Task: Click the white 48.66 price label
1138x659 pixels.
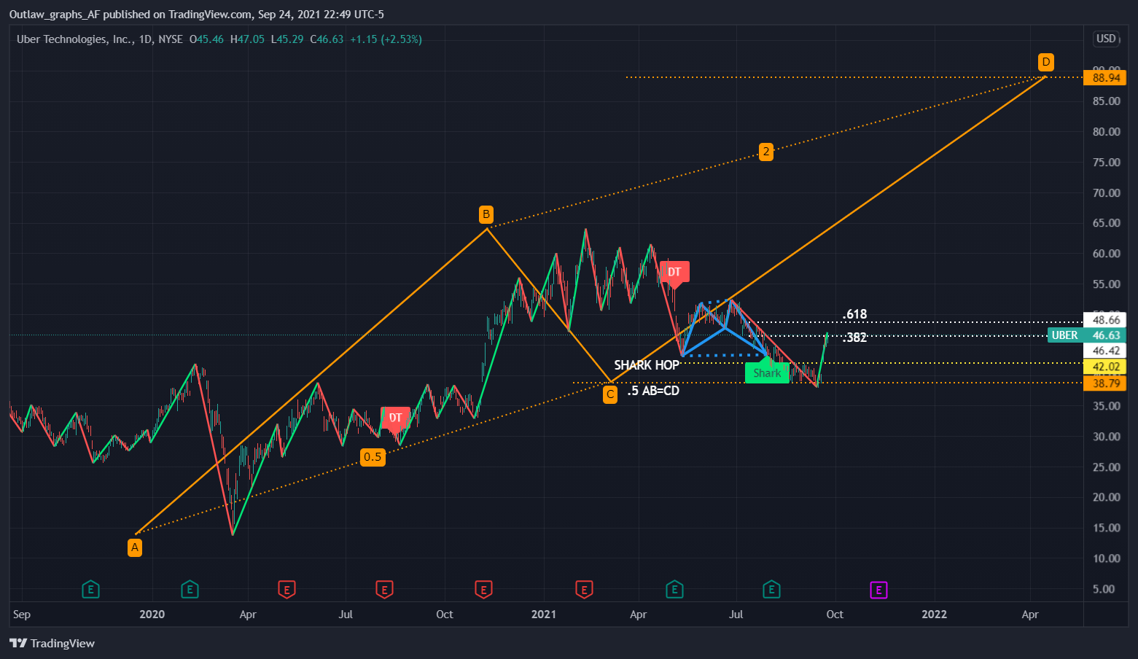Action: (x=1105, y=320)
